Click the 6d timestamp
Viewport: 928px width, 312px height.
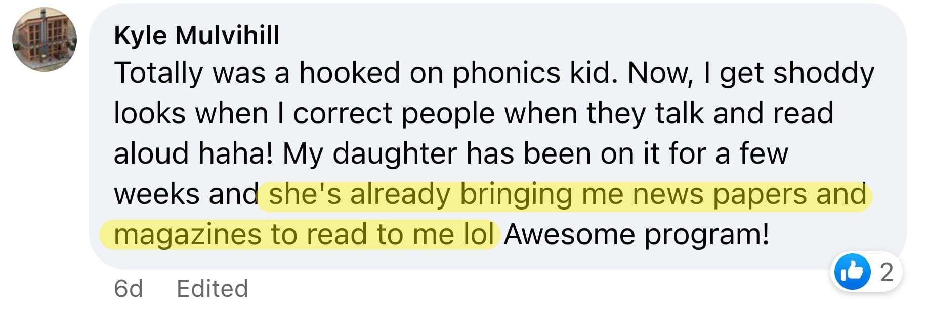(x=129, y=289)
